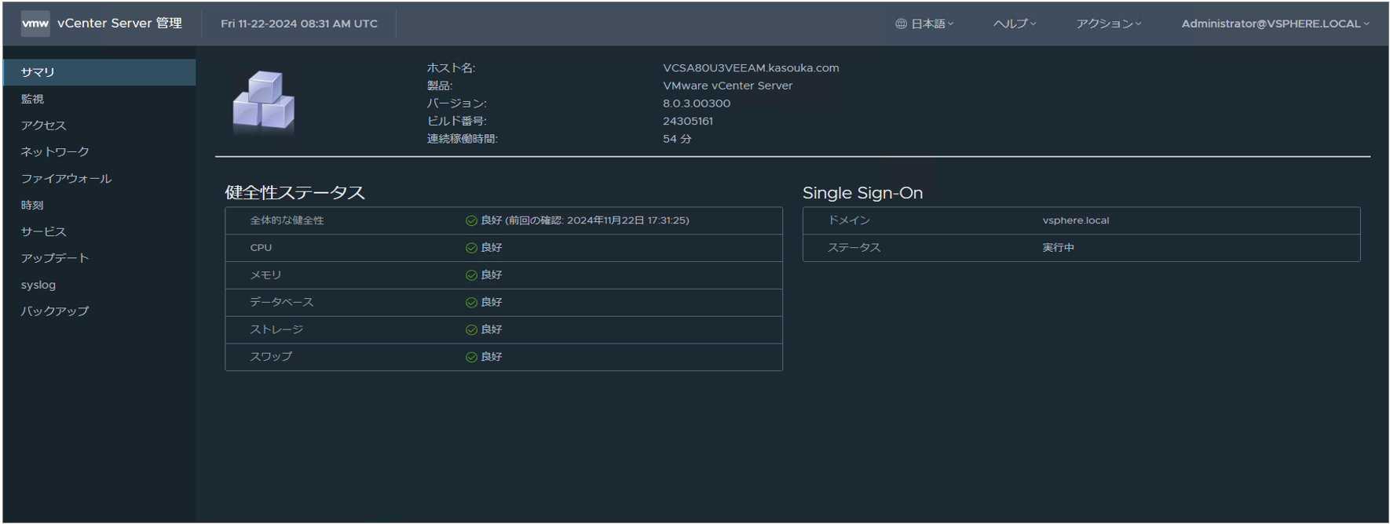Image resolution: width=1390 pixels, height=524 pixels.
Task: Click the ビルド番号: label
Action: coord(457,121)
